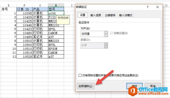Confirm with the 确定 button
Image resolution: width=170 pixels, height=98 pixels.
pyautogui.click(x=134, y=86)
